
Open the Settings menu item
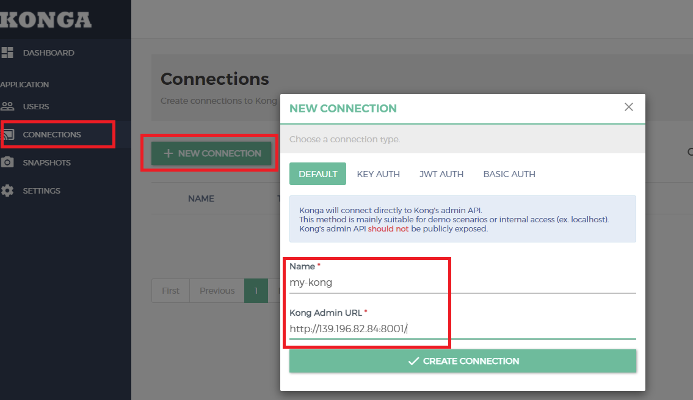click(42, 191)
